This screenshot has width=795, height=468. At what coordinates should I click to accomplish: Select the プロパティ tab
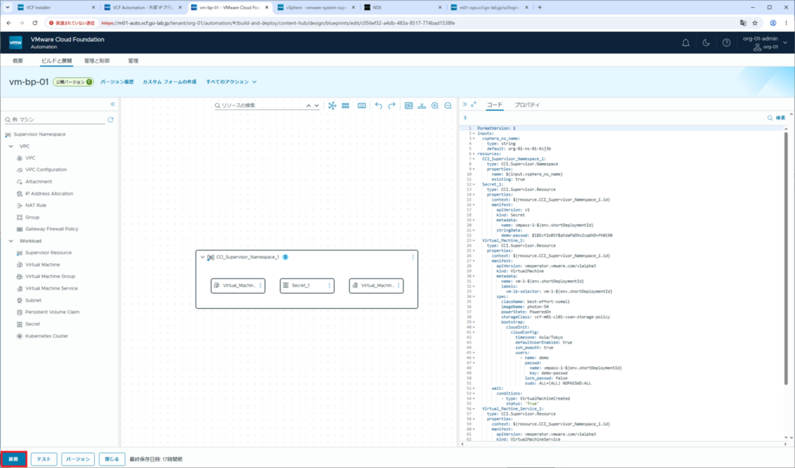527,105
